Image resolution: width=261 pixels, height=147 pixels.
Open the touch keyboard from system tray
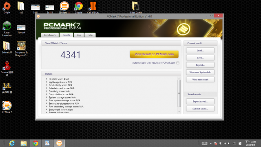[204, 143]
